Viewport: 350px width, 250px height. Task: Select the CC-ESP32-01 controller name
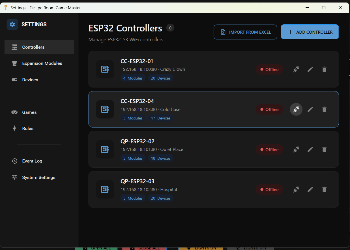(137, 61)
